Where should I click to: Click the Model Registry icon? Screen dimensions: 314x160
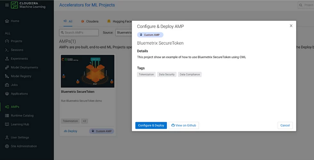coord(7,76)
